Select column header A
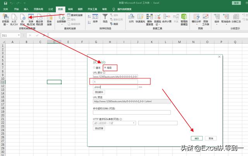This screenshot has height=156, width=248. (12, 42)
